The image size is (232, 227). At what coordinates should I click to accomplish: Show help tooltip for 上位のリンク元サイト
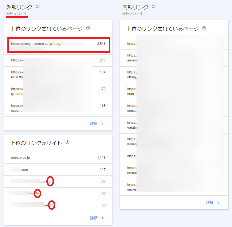(x=67, y=143)
